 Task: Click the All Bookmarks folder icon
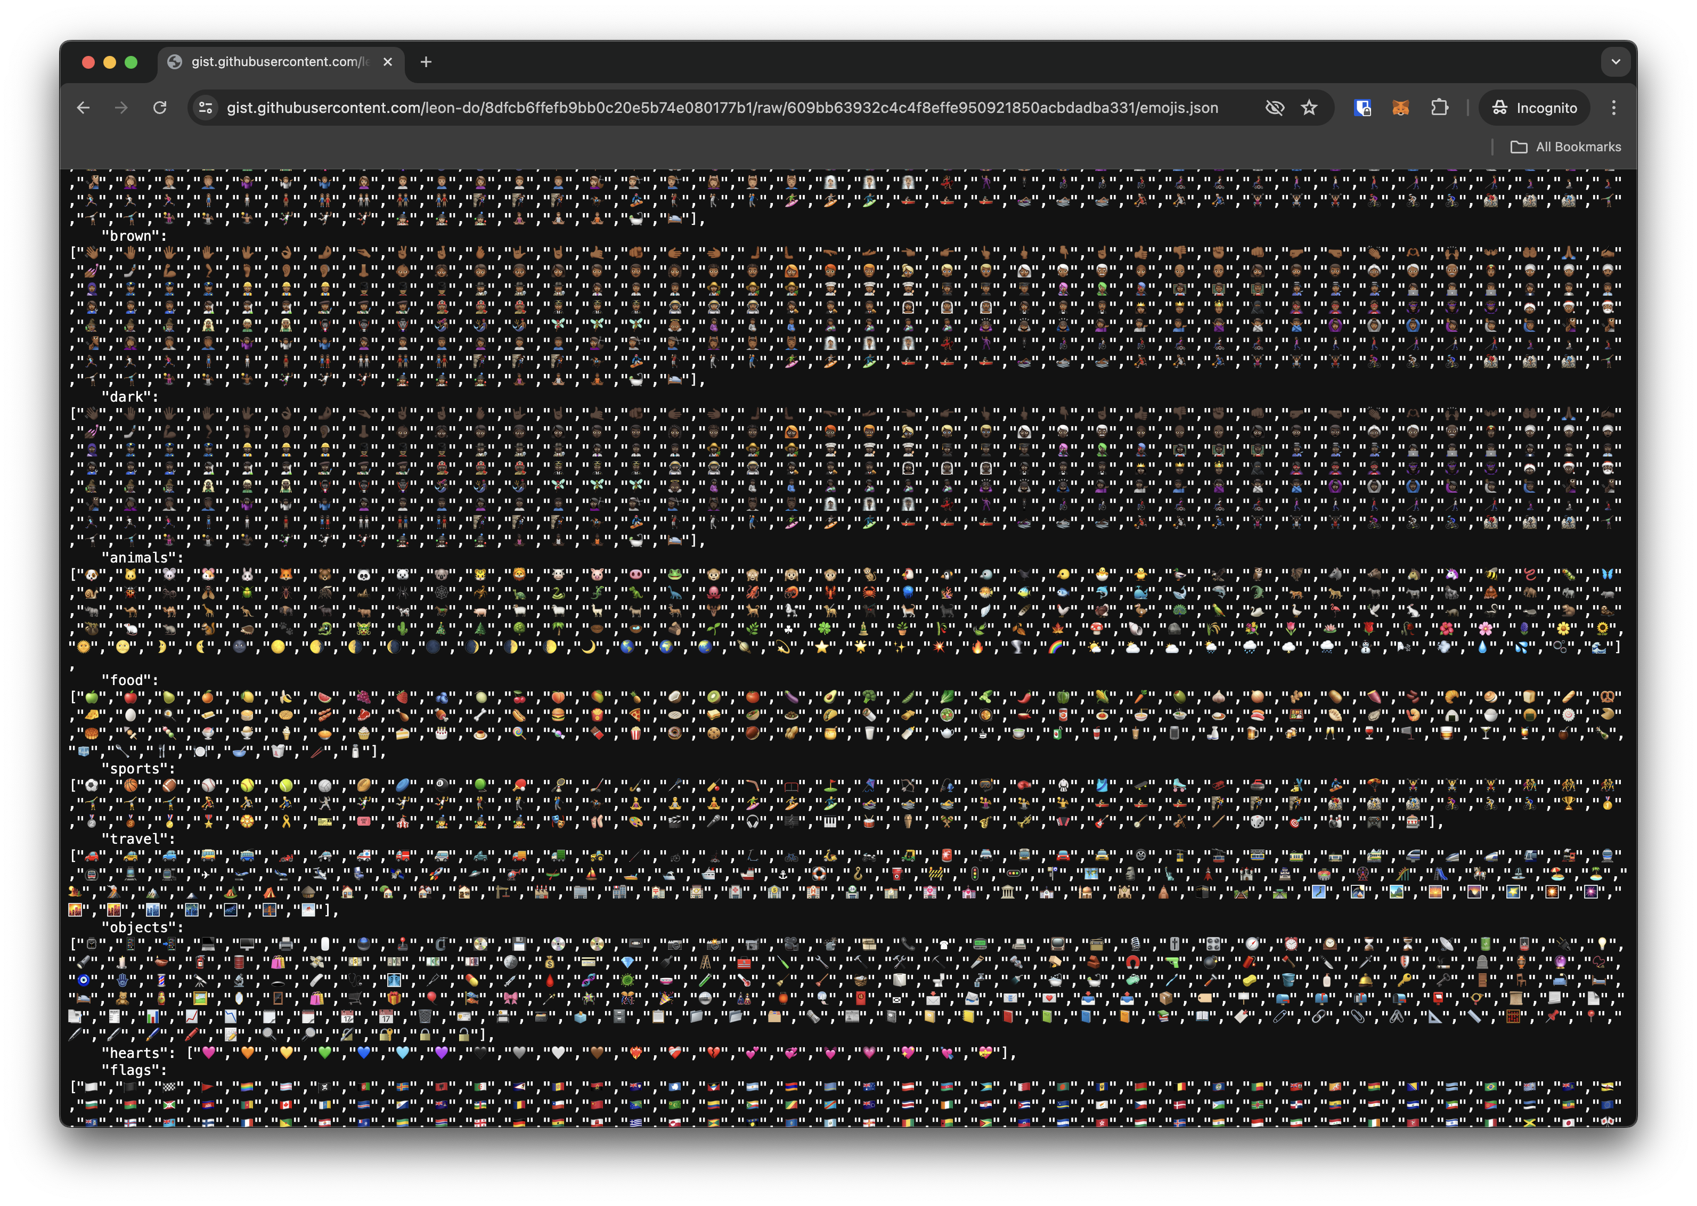point(1520,147)
